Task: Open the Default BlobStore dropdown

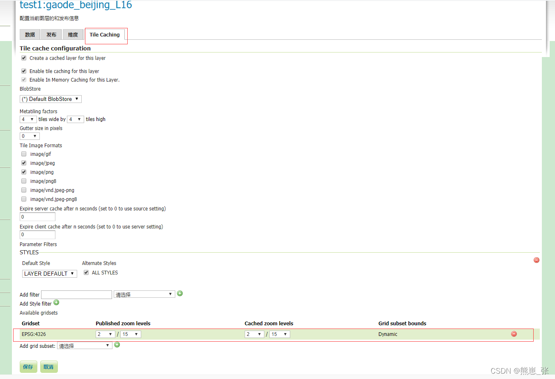Action: pyautogui.click(x=50, y=99)
